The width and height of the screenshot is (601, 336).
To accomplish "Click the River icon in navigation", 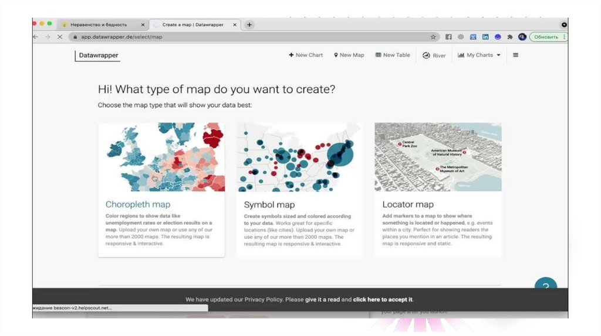I will 426,56.
